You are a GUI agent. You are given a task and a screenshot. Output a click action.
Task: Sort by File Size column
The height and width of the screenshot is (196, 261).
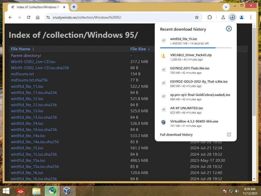tap(138, 49)
